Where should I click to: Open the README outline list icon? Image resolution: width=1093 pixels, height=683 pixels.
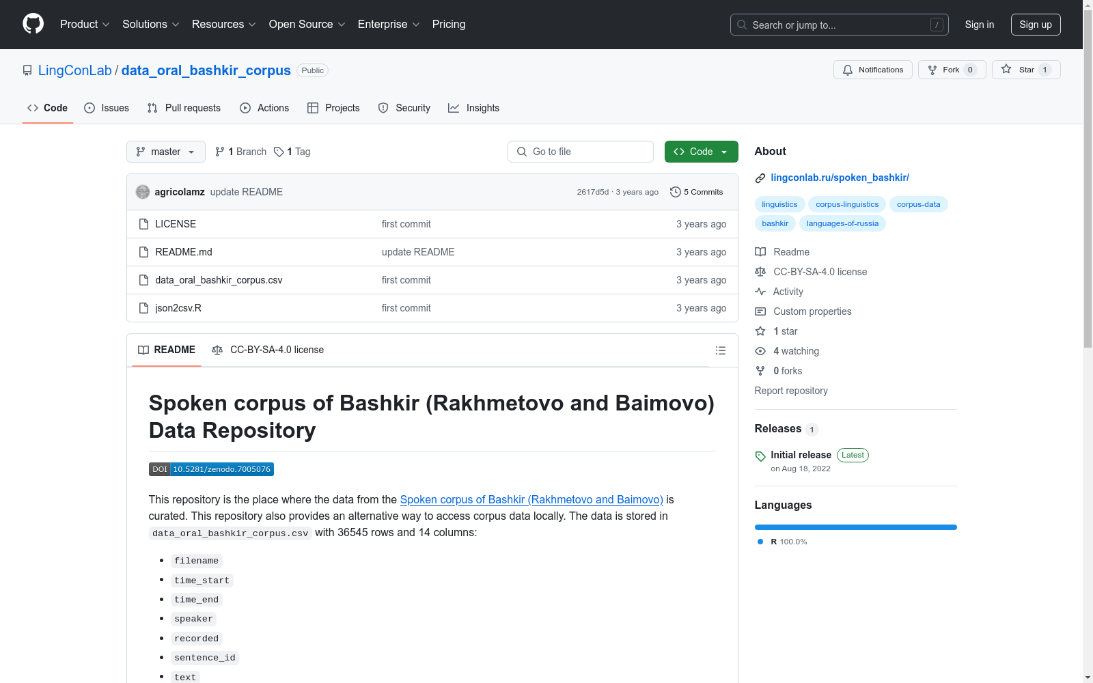pyautogui.click(x=720, y=350)
